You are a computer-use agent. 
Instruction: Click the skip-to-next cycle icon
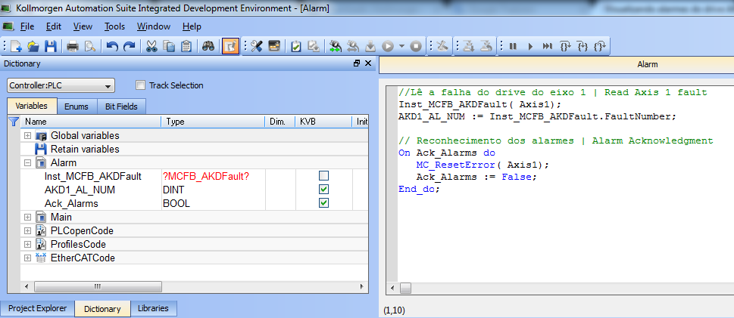click(548, 46)
